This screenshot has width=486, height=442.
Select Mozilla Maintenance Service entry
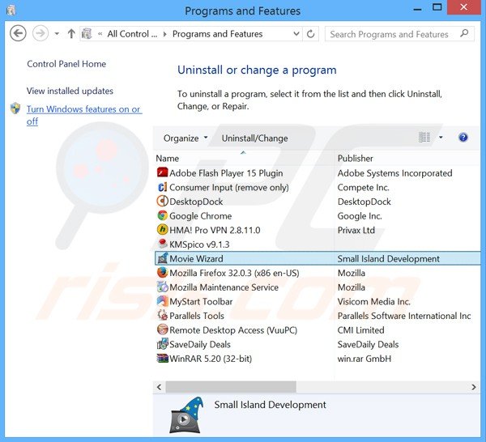click(224, 287)
